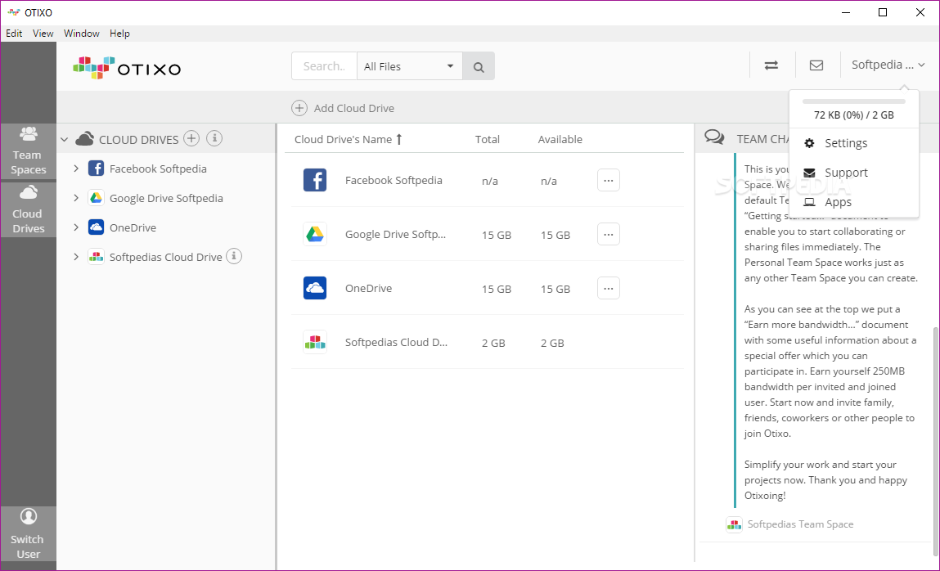Click the search magnifier button
This screenshot has width=940, height=571.
point(479,66)
